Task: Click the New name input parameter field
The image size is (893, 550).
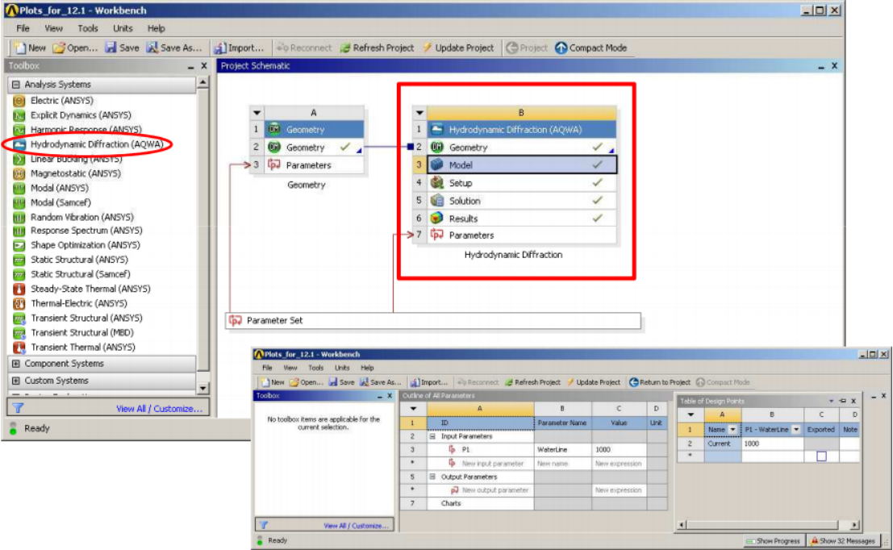Action: point(563,464)
